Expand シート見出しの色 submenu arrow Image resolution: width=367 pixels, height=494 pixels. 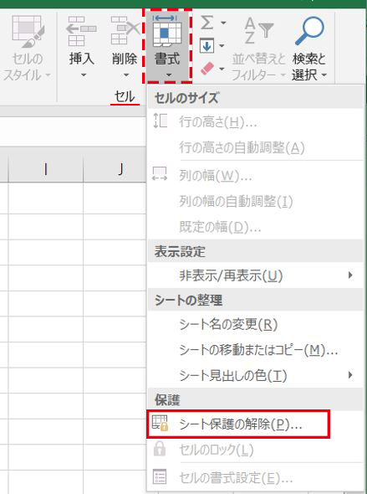click(x=350, y=375)
